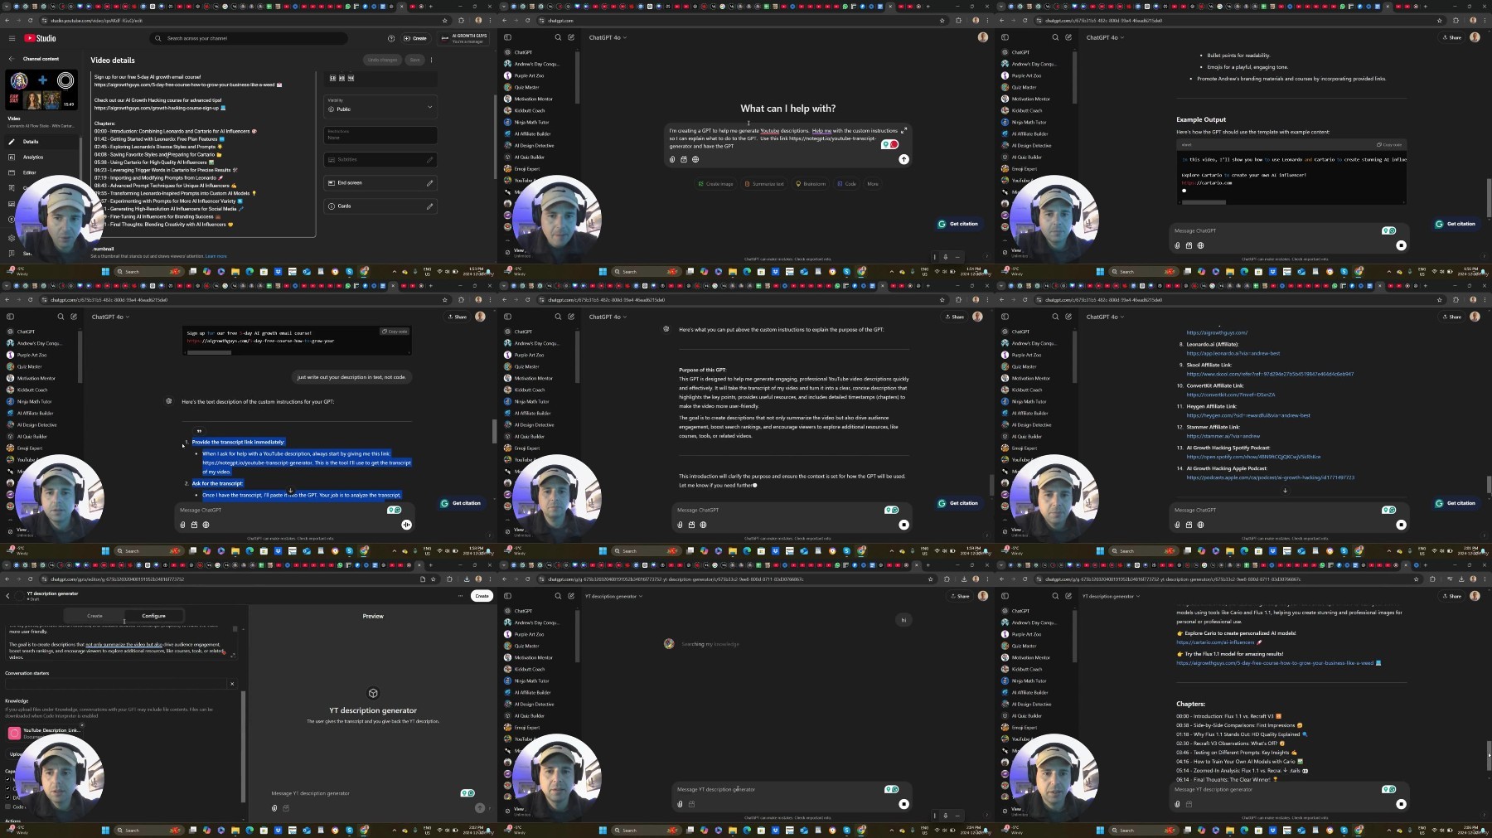Uncheck the DALL·E capability checkbox

coord(7,797)
